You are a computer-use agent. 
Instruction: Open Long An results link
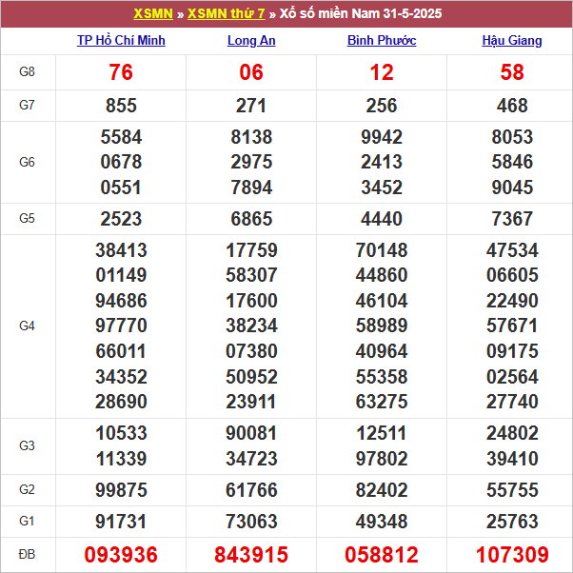(x=251, y=40)
